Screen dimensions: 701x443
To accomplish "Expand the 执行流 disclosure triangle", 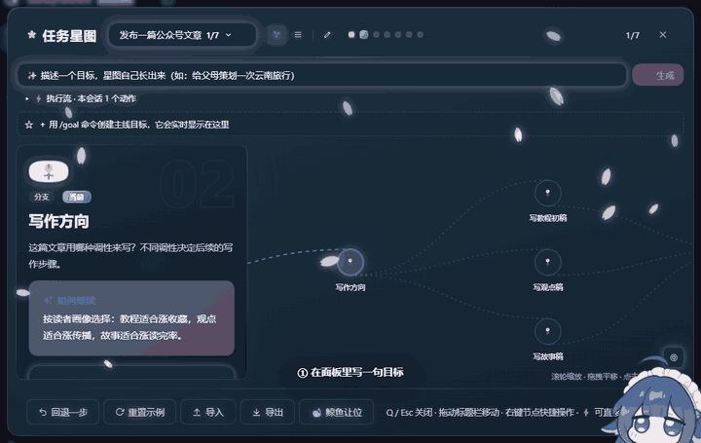I will tap(27, 98).
